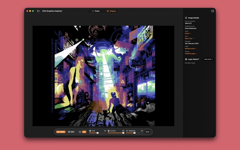
Task: Toggle the LOUPE mode button
Action: pos(61,132)
